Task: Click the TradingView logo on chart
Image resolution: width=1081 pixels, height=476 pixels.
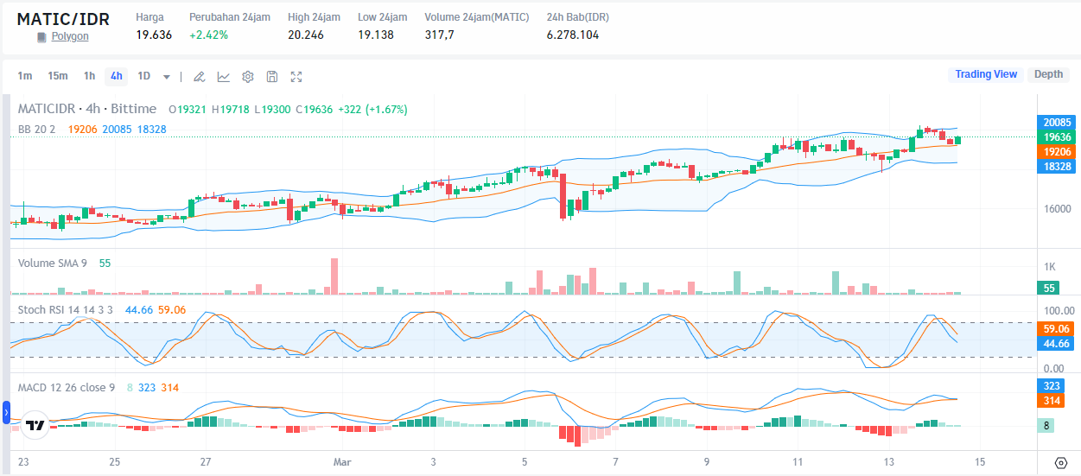Action: pos(35,426)
